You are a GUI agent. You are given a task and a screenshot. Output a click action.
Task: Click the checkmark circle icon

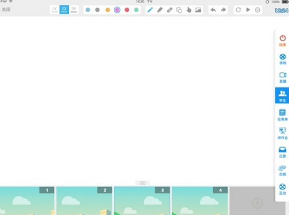(257, 9)
